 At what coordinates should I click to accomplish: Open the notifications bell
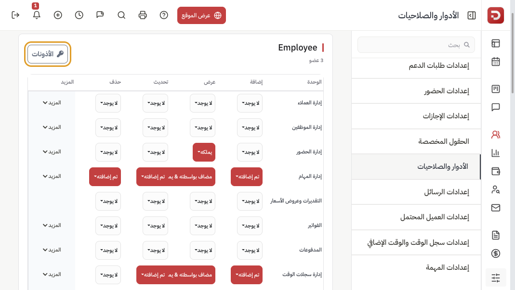[x=37, y=15]
